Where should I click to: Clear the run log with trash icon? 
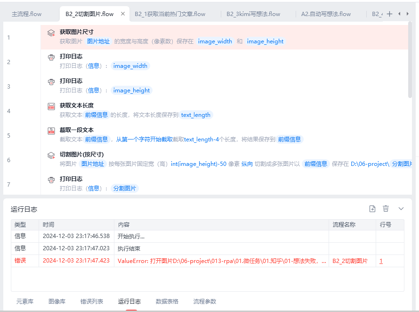click(386, 209)
